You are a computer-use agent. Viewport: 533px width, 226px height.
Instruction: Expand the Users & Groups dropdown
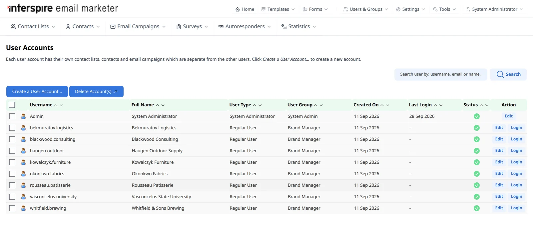click(x=366, y=9)
